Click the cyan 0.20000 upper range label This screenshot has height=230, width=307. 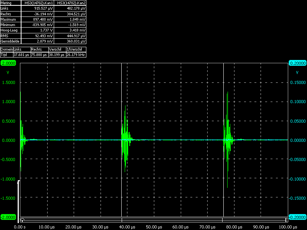pyautogui.click(x=297, y=63)
